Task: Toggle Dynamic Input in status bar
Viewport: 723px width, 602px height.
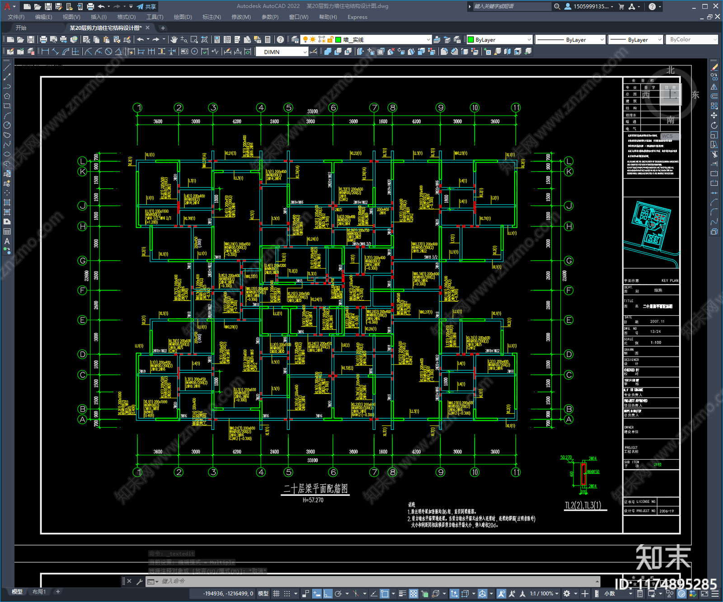Action: [x=317, y=593]
